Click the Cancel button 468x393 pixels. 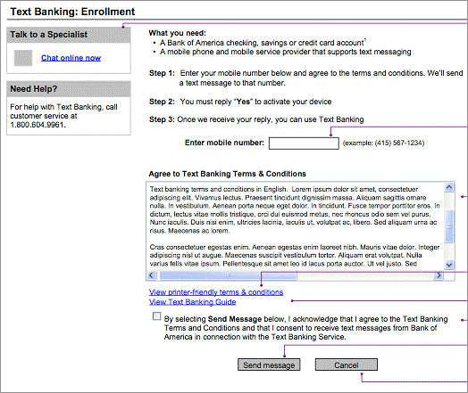pyautogui.click(x=347, y=364)
